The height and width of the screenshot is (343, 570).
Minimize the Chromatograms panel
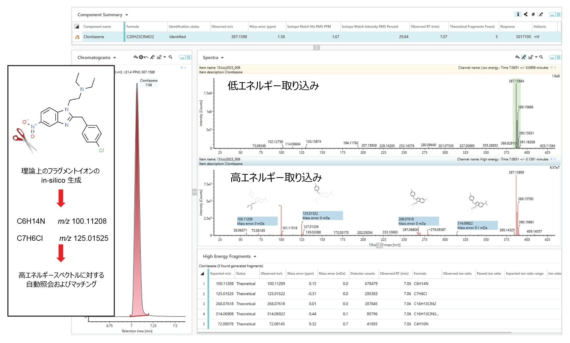tap(182, 57)
